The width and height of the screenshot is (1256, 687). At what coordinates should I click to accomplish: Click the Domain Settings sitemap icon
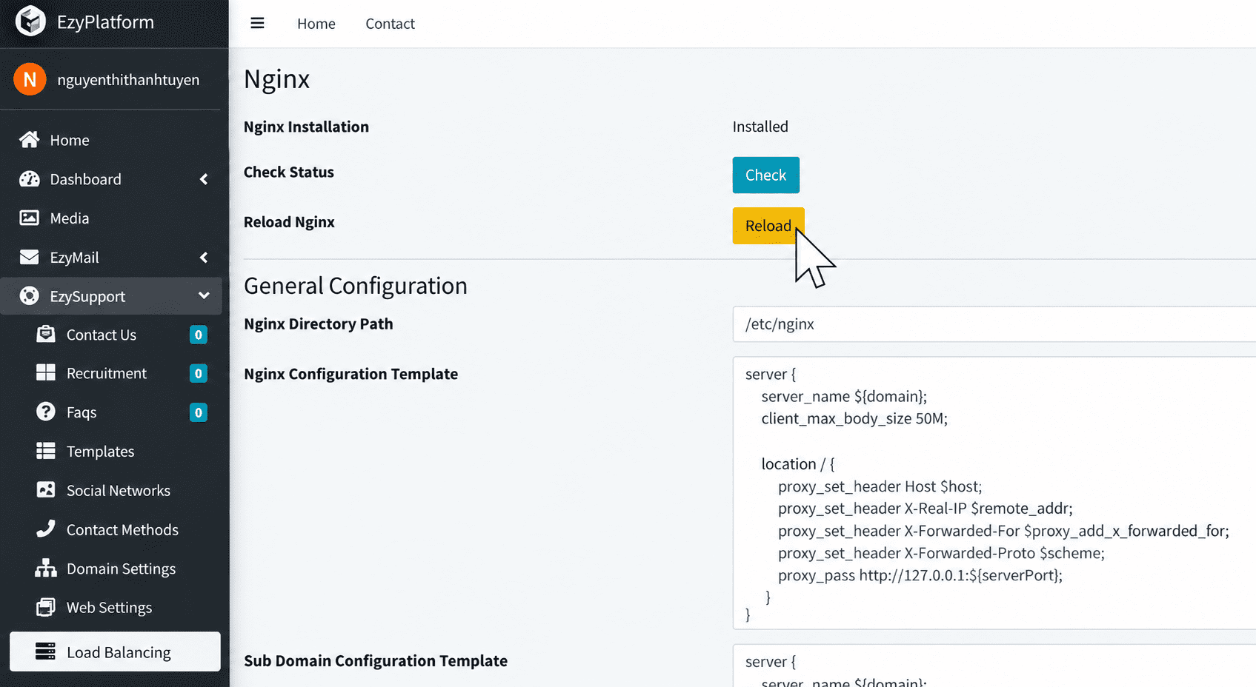click(x=46, y=568)
